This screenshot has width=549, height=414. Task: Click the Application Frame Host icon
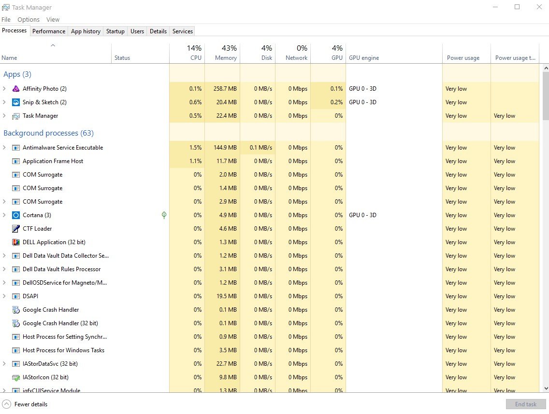coord(16,161)
